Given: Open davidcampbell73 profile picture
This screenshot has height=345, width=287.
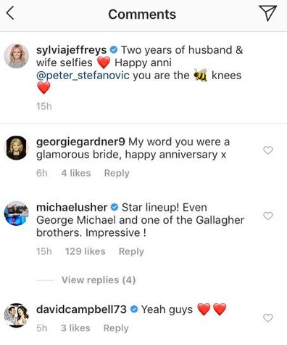Looking at the screenshot, I should 17,315.
